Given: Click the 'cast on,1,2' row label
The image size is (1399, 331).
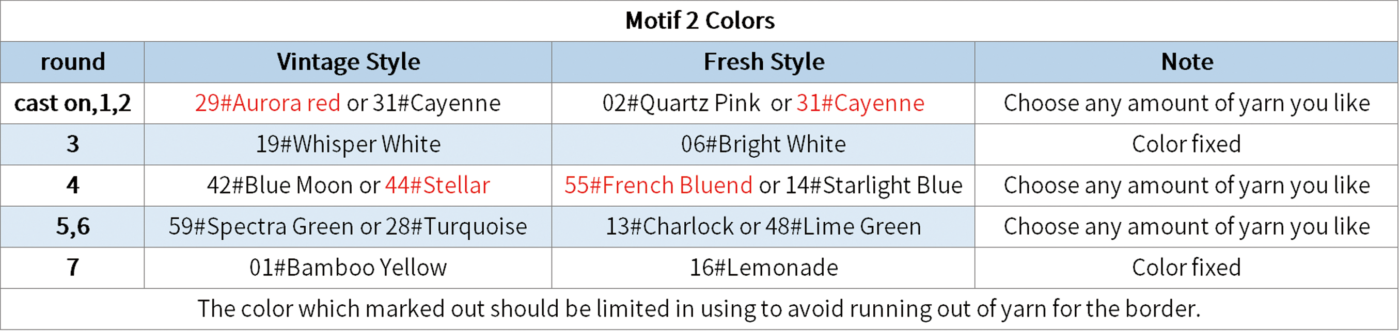Looking at the screenshot, I should (x=72, y=103).
